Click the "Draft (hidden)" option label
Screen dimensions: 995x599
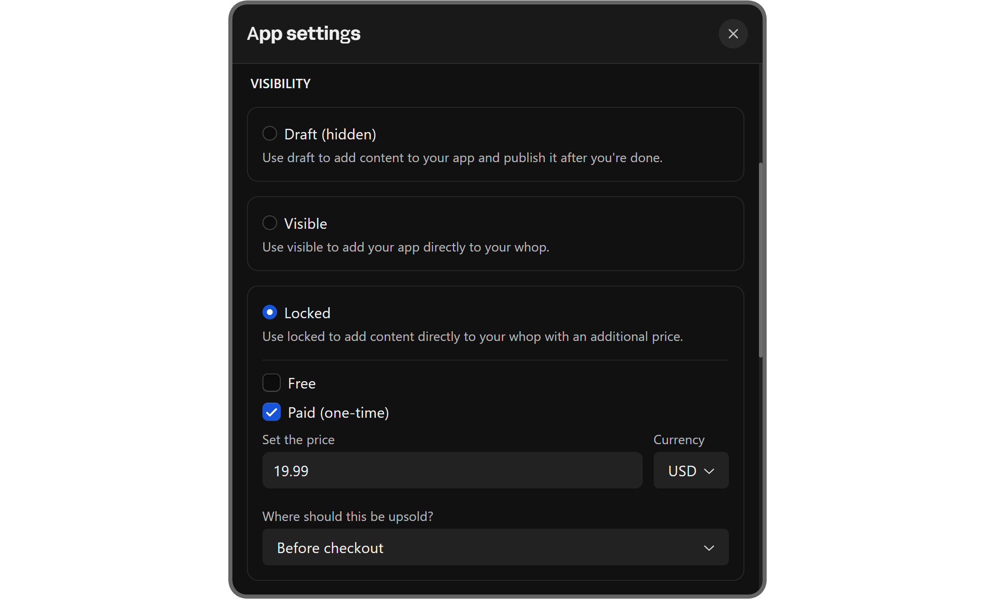click(330, 134)
